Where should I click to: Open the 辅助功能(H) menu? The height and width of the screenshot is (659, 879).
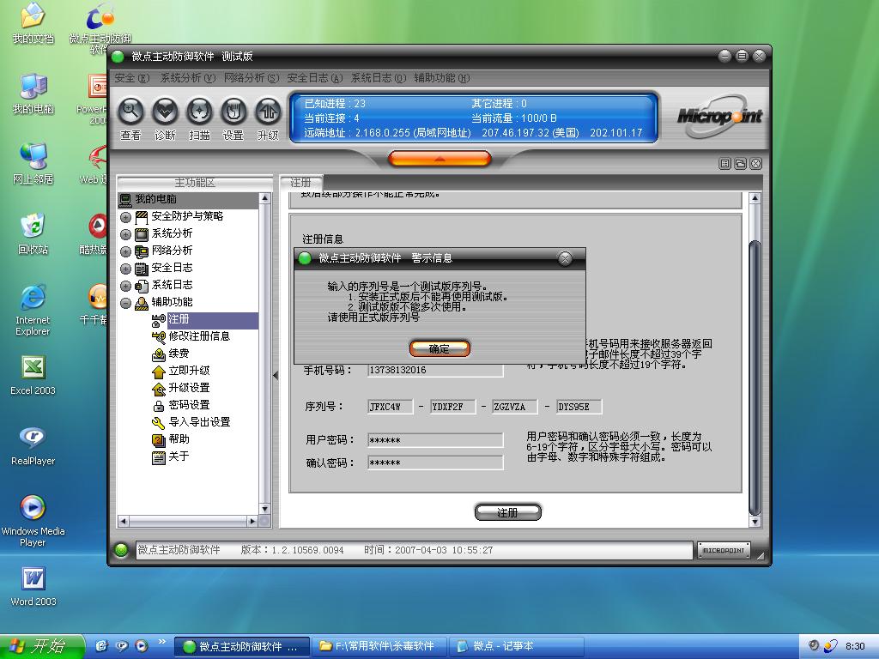442,78
